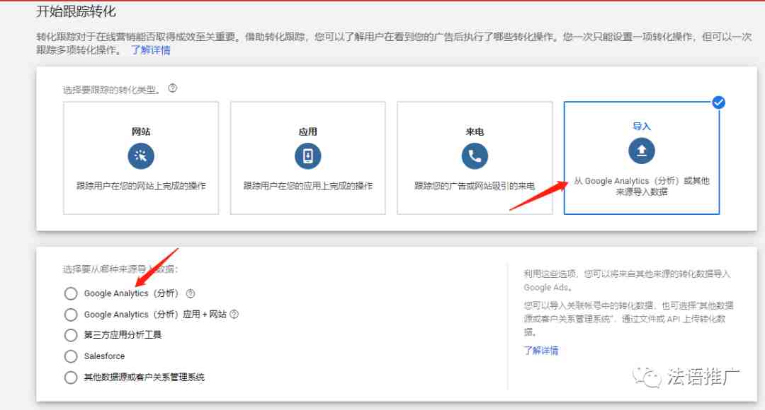This screenshot has height=410, width=765.
Task: Click help icon beside 选择要跟踪的转化类型
Action: [173, 88]
